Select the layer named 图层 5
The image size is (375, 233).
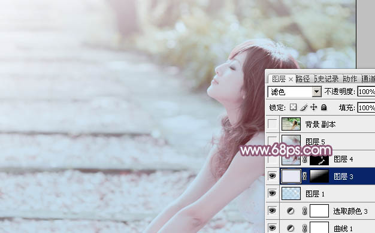(x=315, y=141)
